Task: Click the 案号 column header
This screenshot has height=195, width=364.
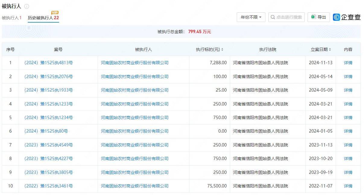Action: (x=58, y=49)
